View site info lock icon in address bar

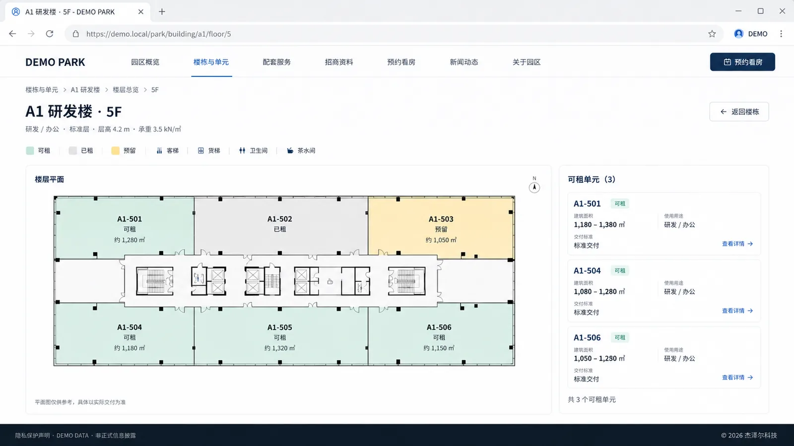click(76, 34)
